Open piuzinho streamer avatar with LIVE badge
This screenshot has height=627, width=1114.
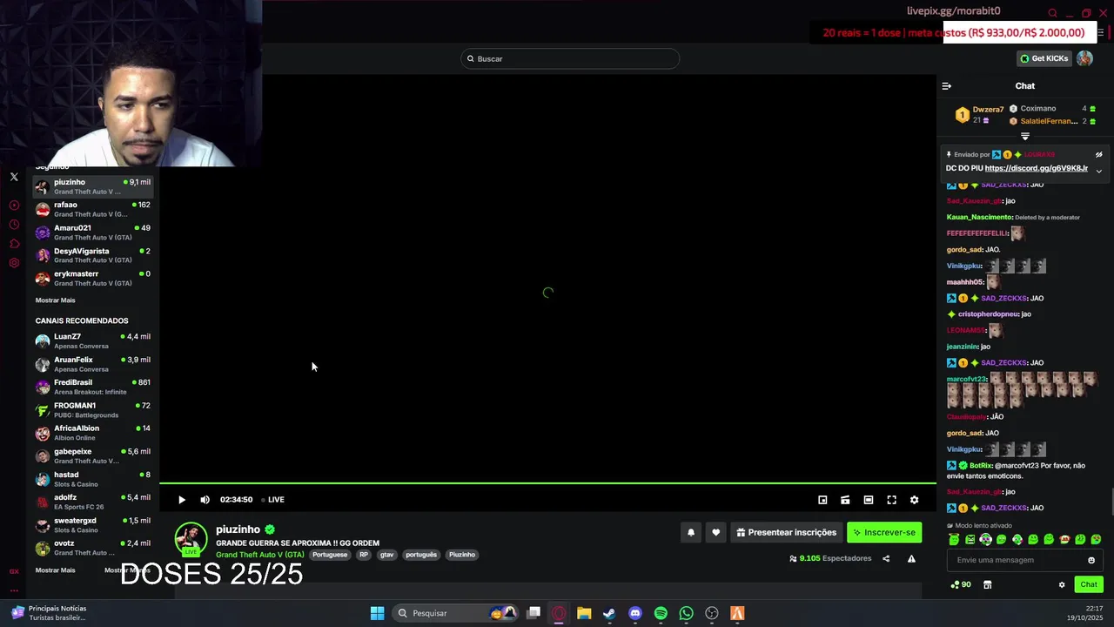coord(191,539)
